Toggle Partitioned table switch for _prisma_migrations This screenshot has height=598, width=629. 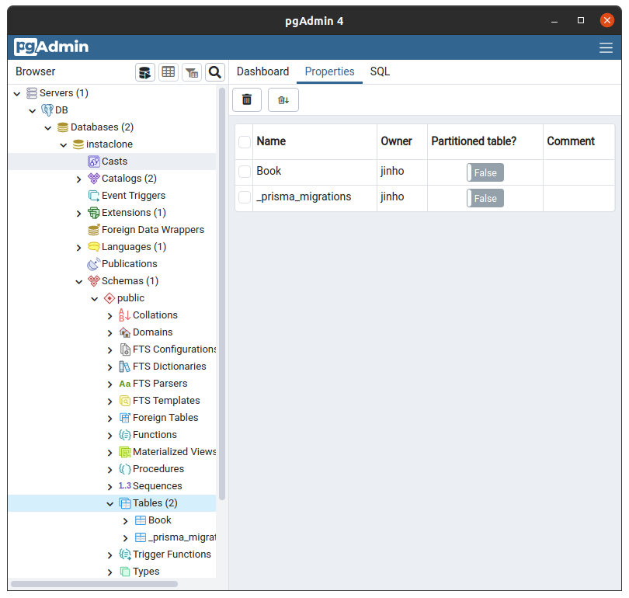coord(485,198)
